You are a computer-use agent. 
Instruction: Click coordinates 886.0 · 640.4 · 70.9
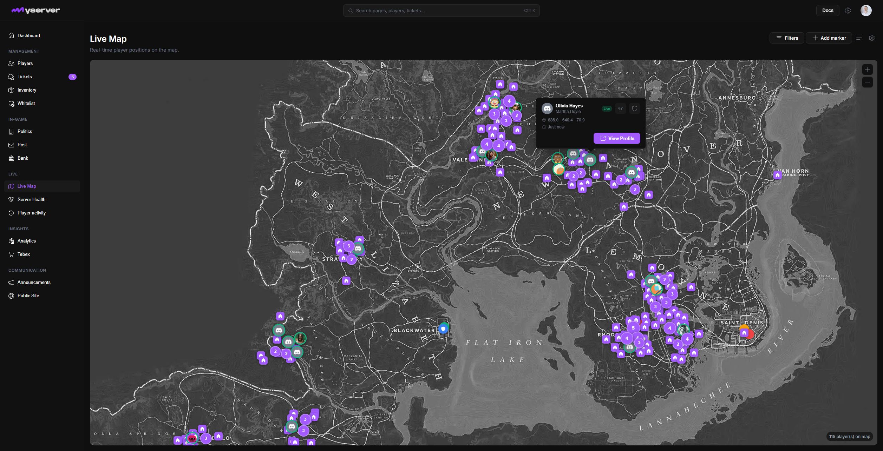566,120
